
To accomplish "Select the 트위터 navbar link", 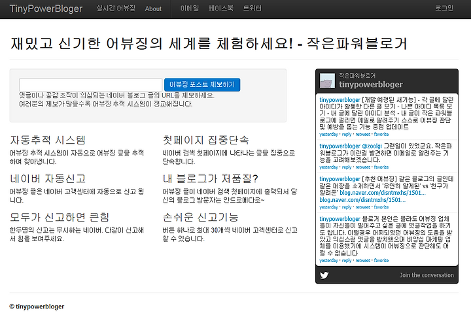I will 253,8.
